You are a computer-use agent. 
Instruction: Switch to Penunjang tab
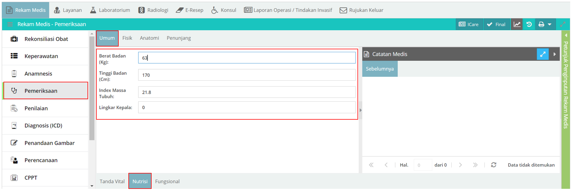click(x=179, y=38)
